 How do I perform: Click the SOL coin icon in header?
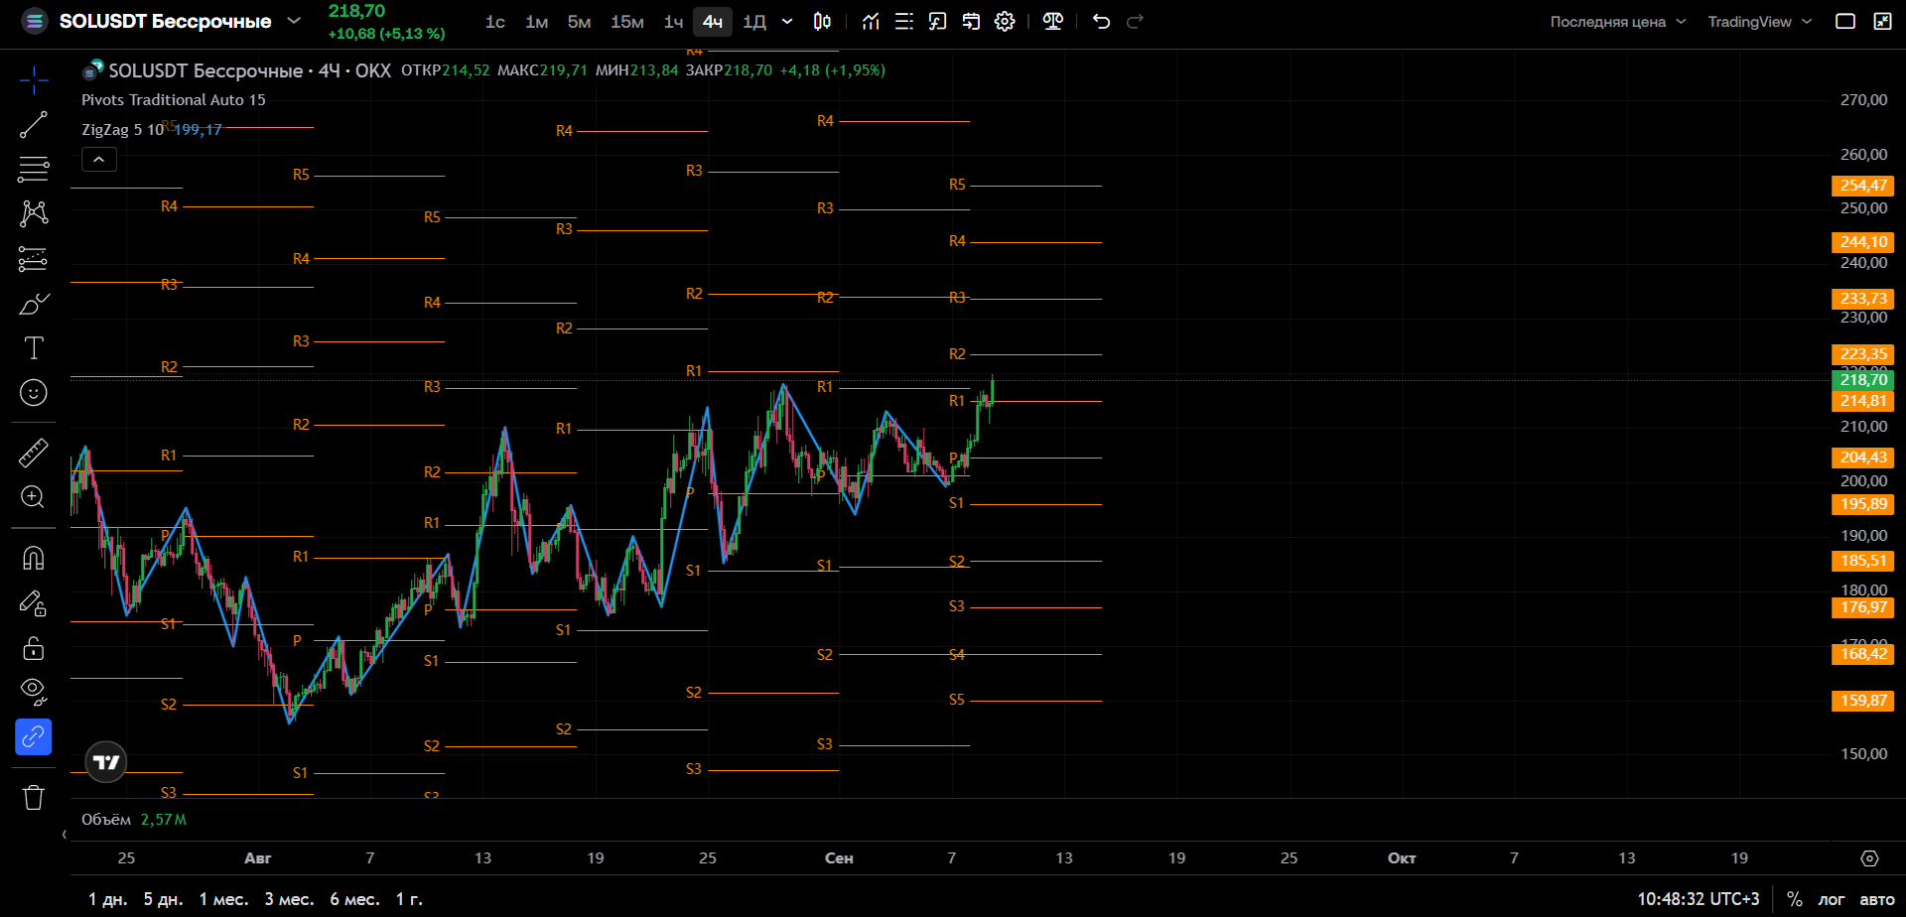coord(35,21)
